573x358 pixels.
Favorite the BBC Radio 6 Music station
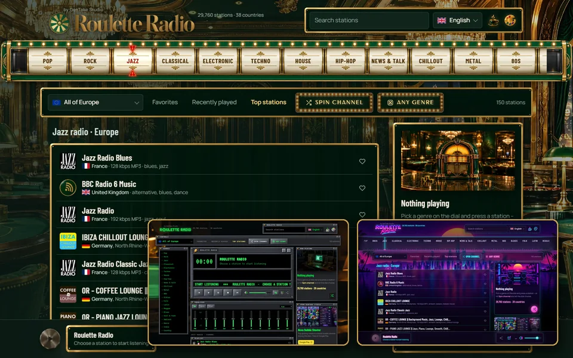(x=362, y=188)
